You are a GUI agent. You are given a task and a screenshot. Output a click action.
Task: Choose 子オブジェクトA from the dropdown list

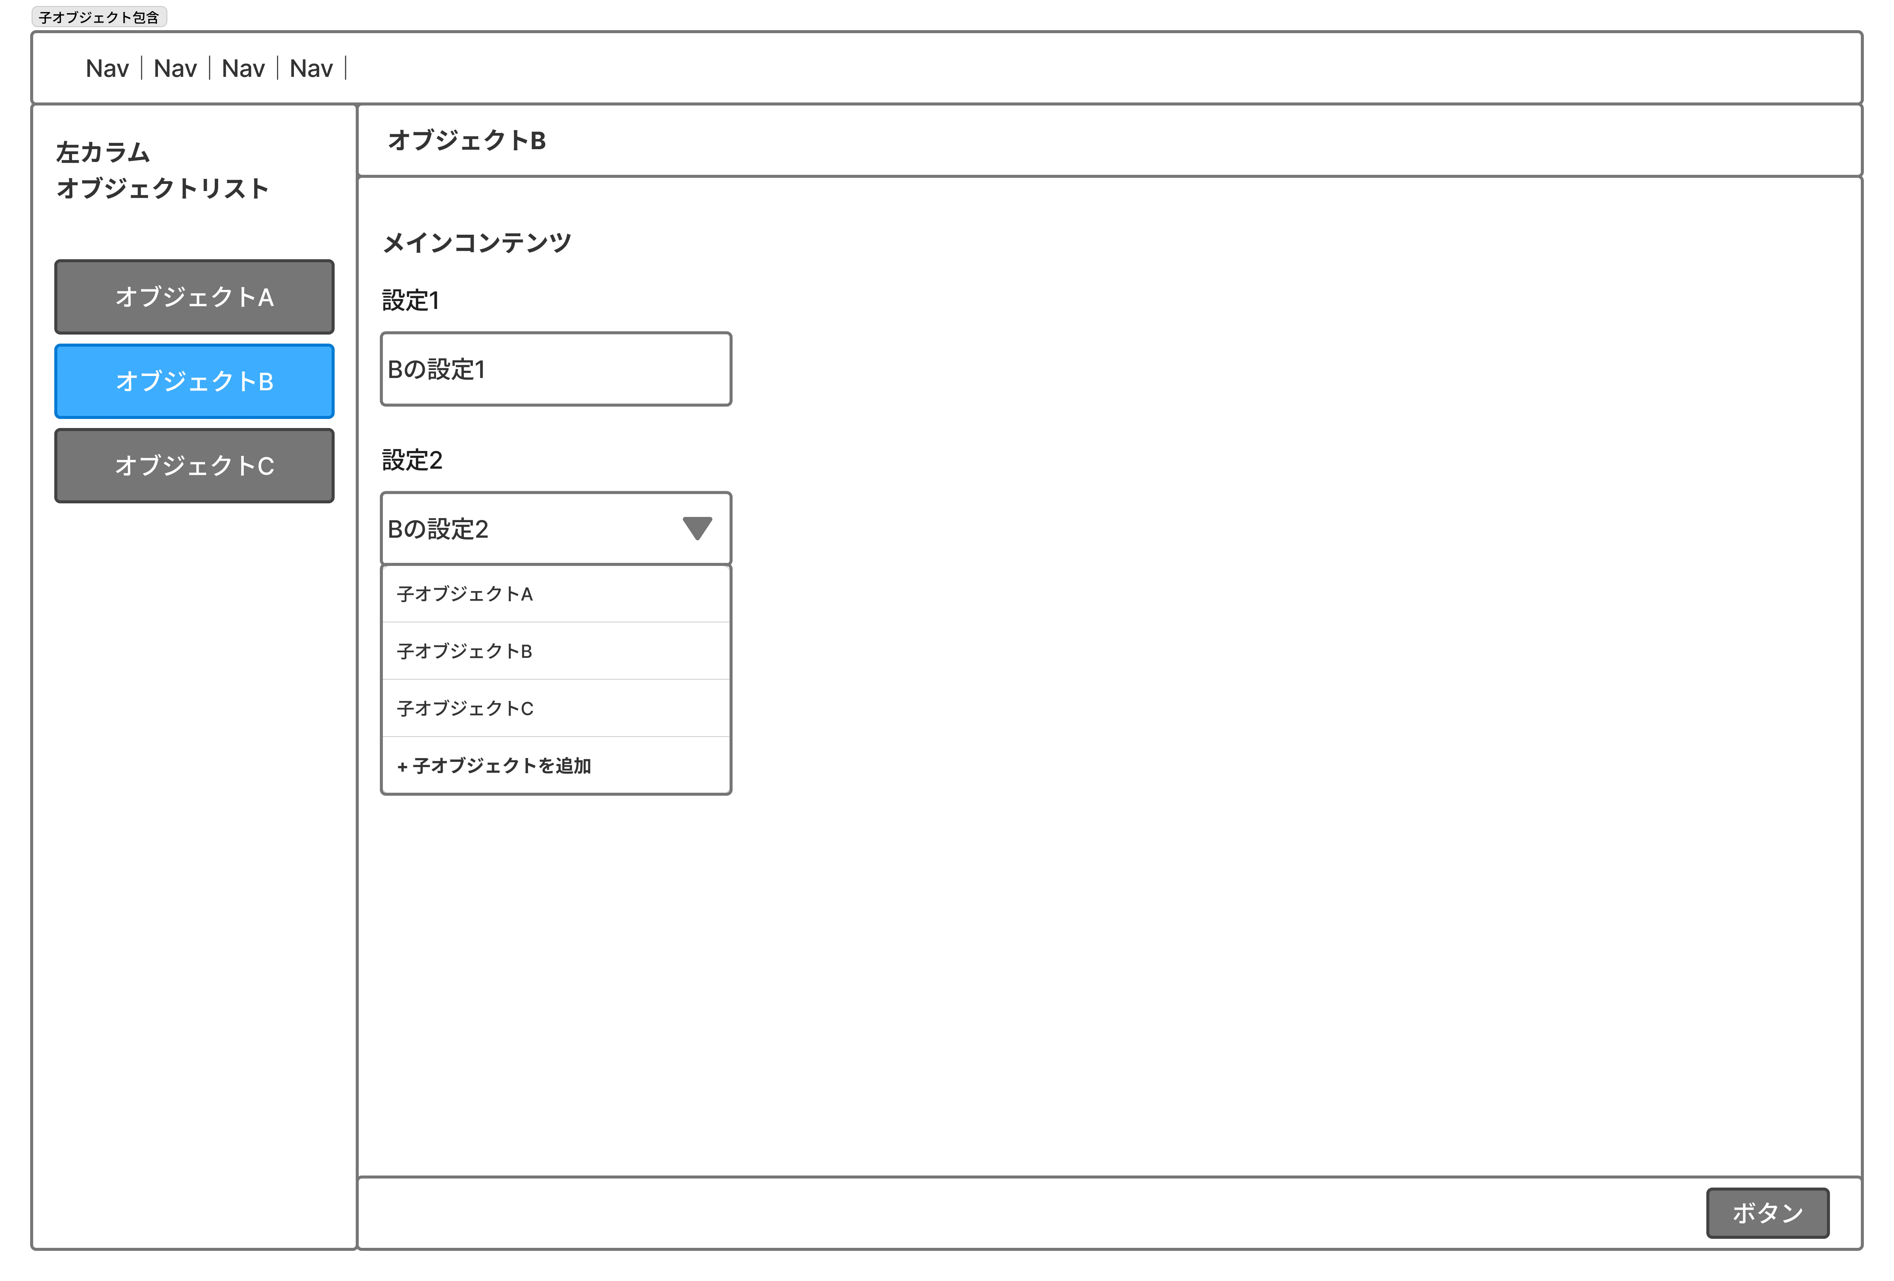click(556, 594)
